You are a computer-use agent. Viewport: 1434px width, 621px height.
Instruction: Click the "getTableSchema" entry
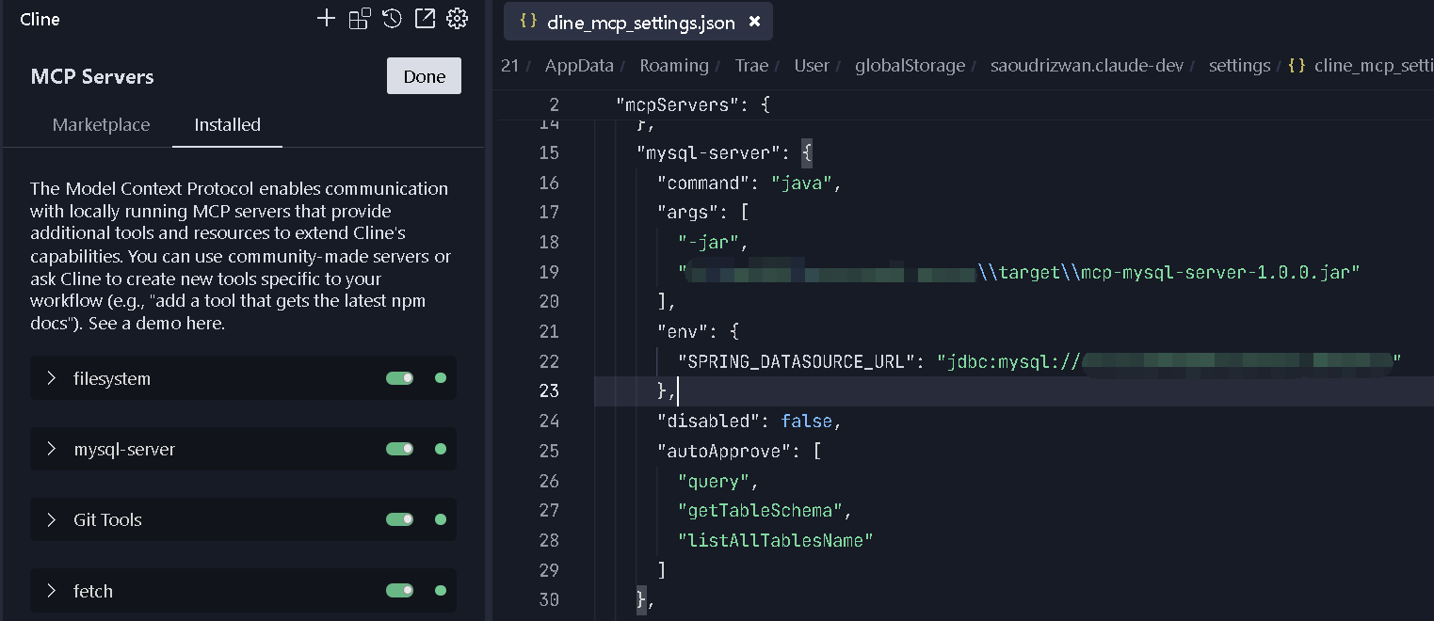click(761, 511)
